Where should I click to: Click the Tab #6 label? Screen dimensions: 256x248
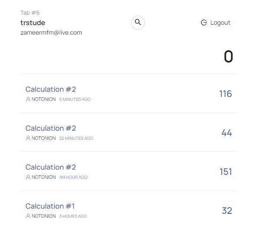pos(30,13)
